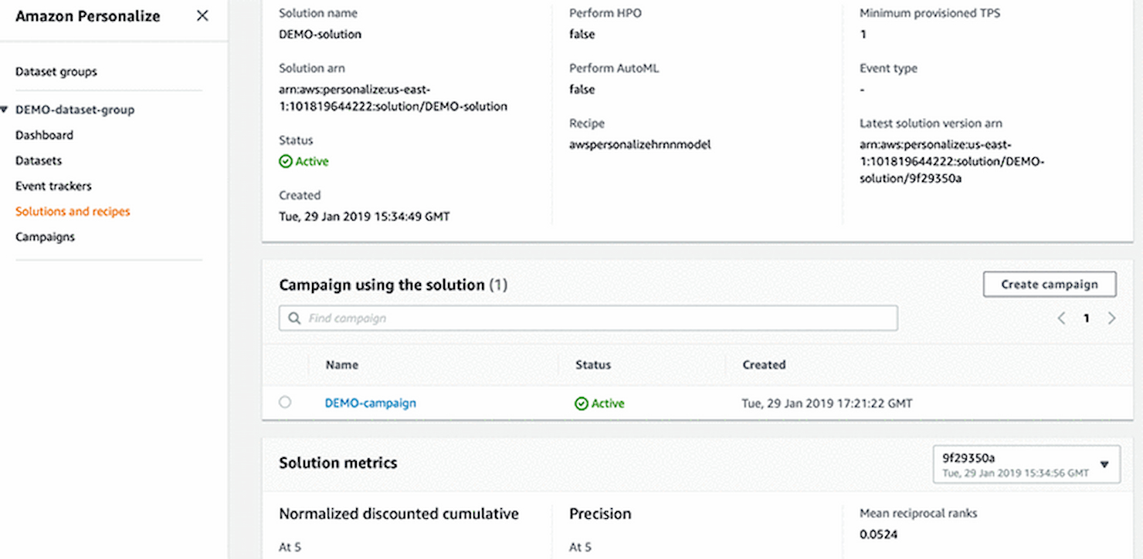The height and width of the screenshot is (559, 1143).
Task: Select the radio button for DEMO-campaign
Action: tap(285, 402)
